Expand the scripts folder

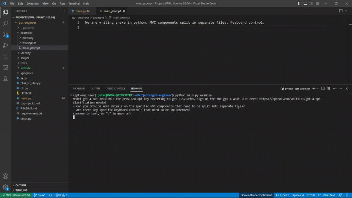coord(25,58)
